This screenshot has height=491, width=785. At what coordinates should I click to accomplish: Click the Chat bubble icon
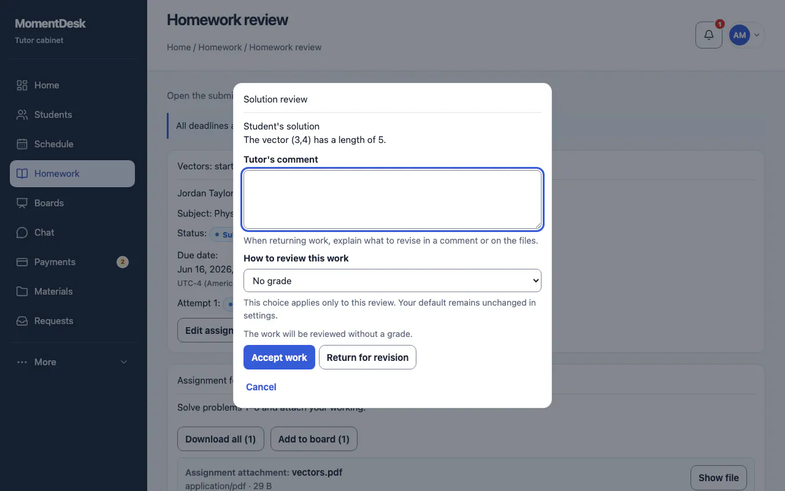pyautogui.click(x=22, y=233)
